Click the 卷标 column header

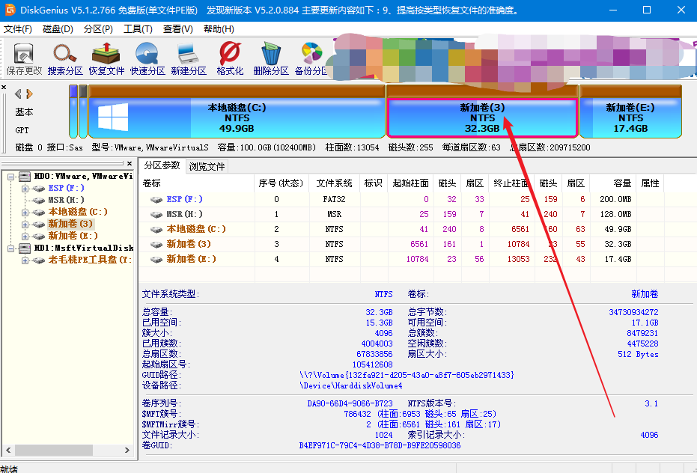pyautogui.click(x=198, y=183)
